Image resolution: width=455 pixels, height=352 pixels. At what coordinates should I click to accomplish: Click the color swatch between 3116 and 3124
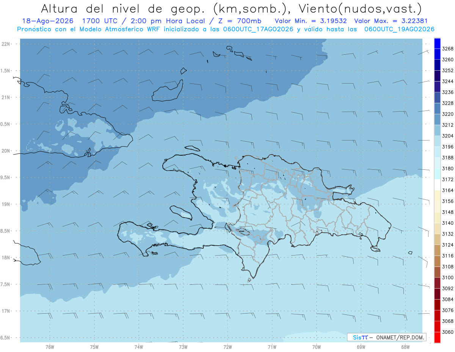(x=437, y=250)
